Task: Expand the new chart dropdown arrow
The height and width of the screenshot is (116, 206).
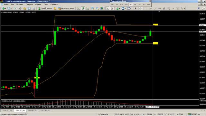Action: [5, 8]
